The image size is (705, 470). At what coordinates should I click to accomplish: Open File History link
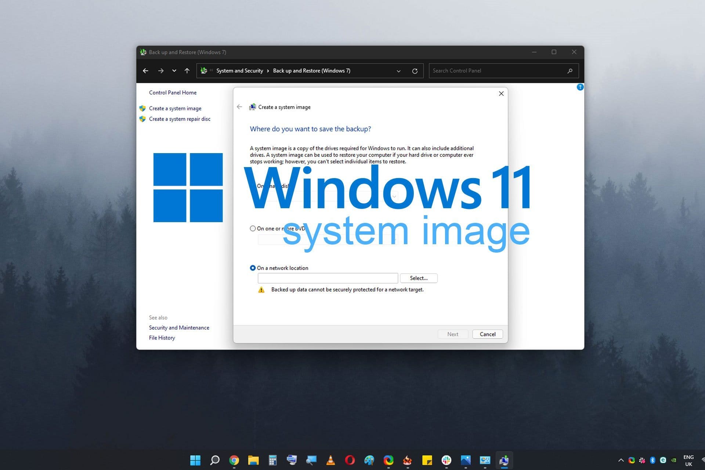pos(162,338)
